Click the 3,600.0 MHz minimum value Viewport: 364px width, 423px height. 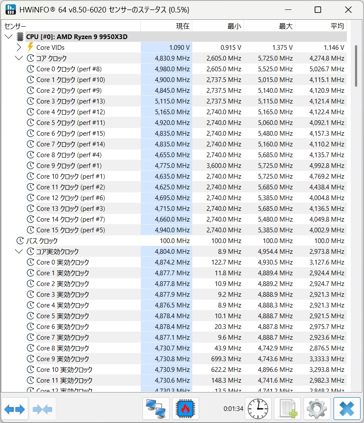tap(224, 166)
